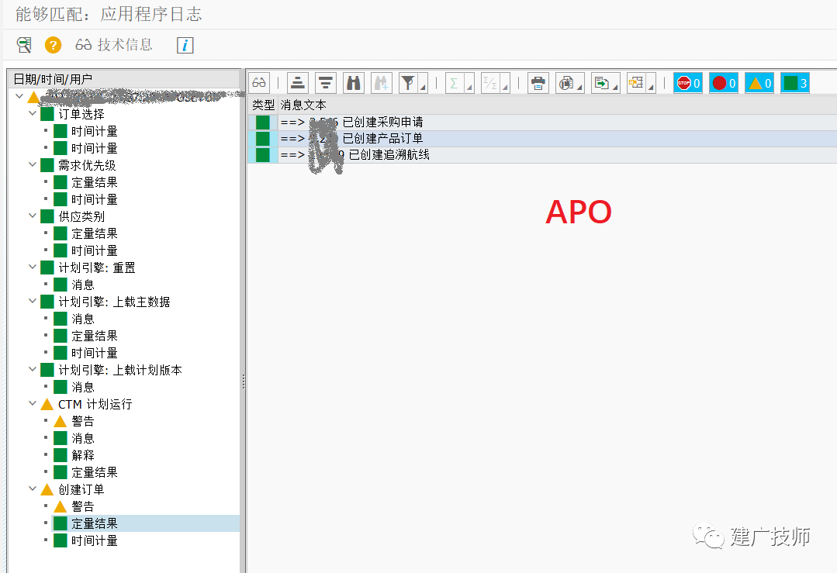Select the 已创建产品订单 message row
The height and width of the screenshot is (573, 837).
coord(542,139)
